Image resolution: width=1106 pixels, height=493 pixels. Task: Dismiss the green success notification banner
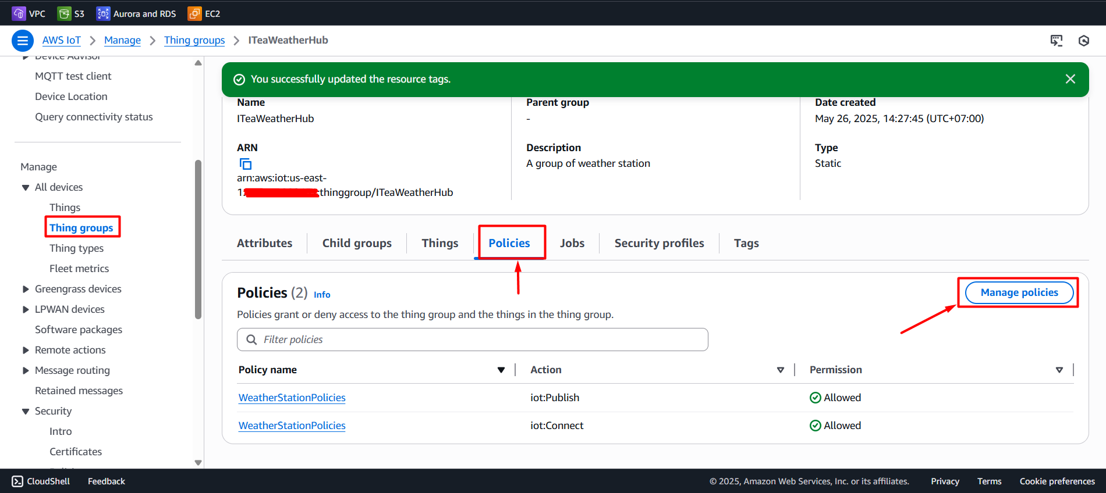tap(1070, 79)
